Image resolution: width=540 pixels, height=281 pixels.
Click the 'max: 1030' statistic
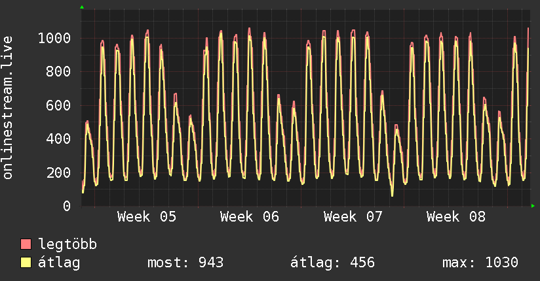tap(480, 263)
